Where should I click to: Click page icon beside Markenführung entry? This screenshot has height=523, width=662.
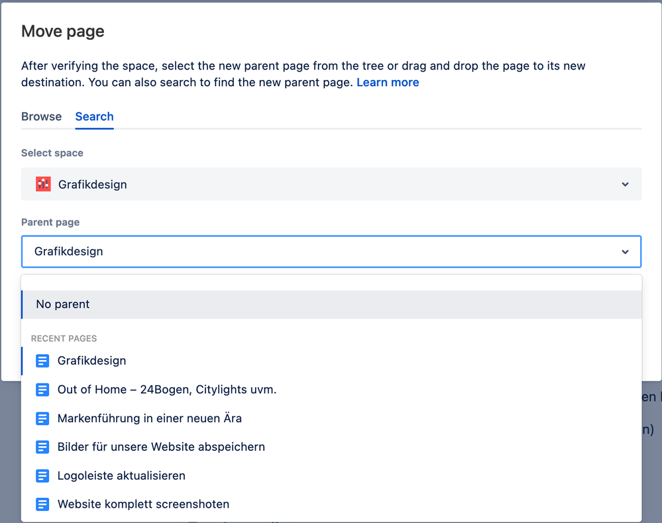pyautogui.click(x=42, y=418)
